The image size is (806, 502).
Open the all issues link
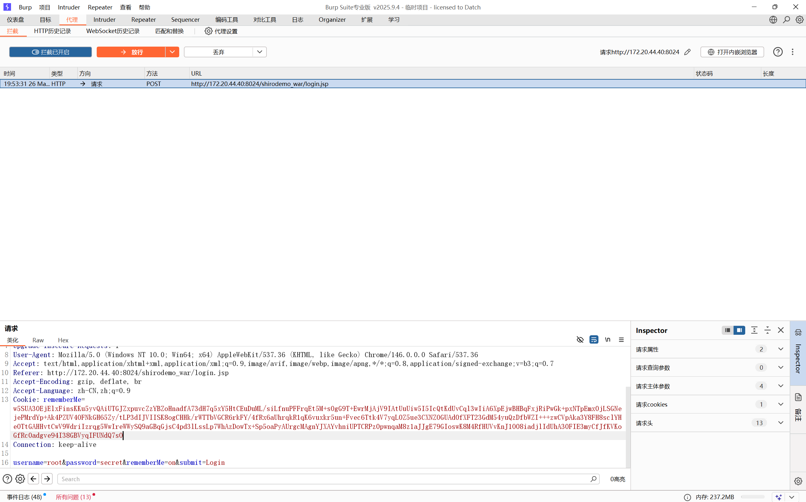tap(73, 497)
